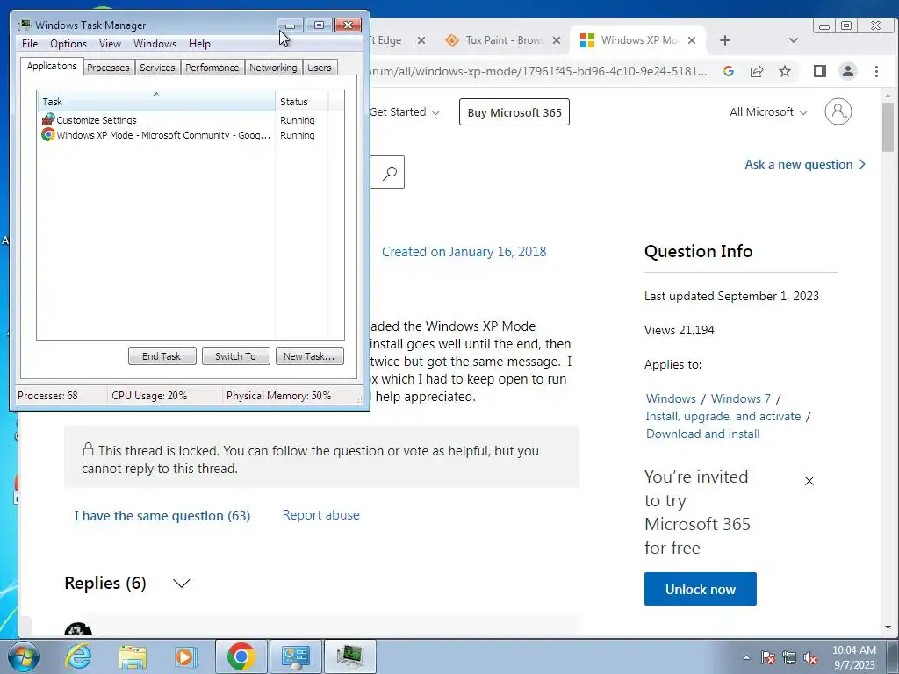Bookmark this tab star icon
Image resolution: width=899 pixels, height=674 pixels.
coord(785,71)
